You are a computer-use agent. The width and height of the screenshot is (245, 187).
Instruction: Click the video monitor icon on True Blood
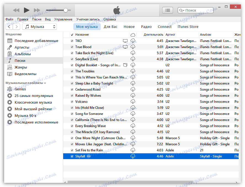click(125, 47)
